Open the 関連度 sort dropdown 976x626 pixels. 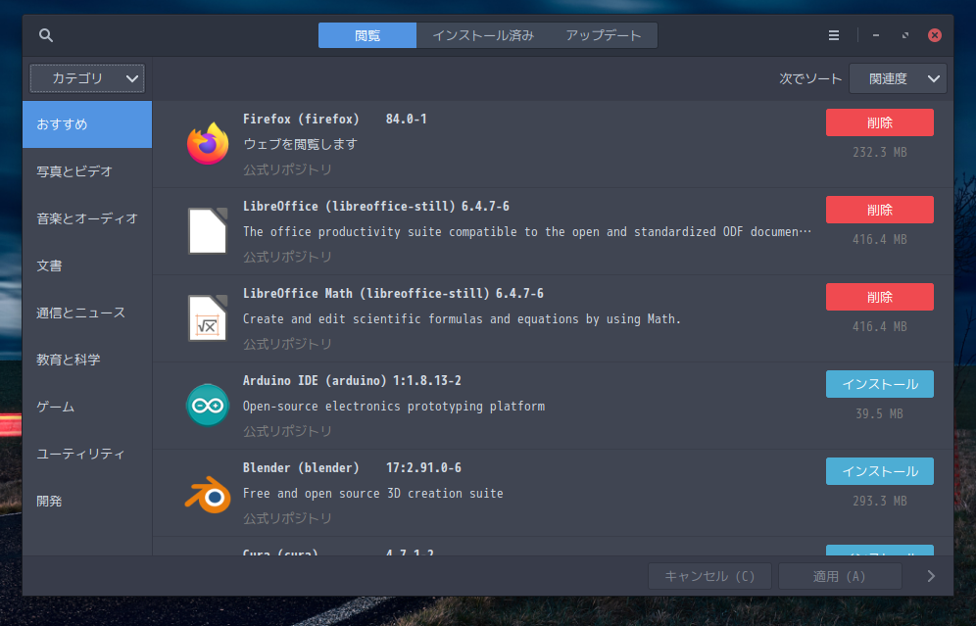[x=899, y=79]
